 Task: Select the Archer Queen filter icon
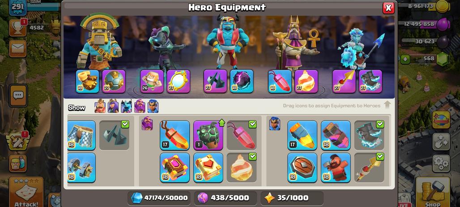113,107
